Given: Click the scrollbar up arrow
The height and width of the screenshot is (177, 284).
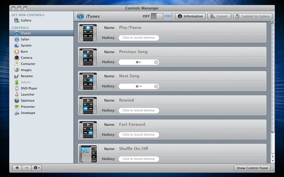Looking at the screenshot, I should tap(273, 156).
